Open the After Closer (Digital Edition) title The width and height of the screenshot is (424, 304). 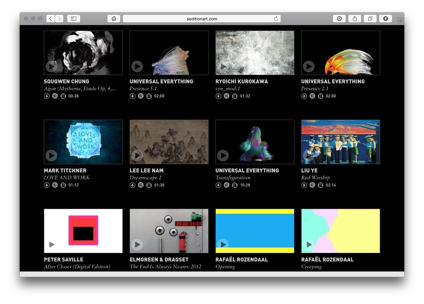click(x=77, y=267)
